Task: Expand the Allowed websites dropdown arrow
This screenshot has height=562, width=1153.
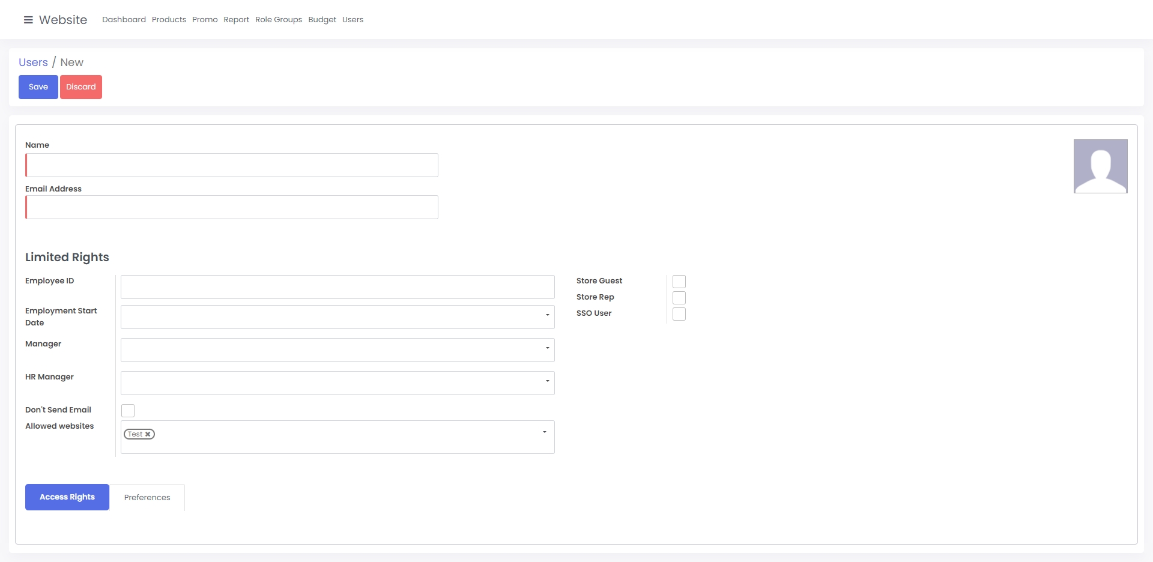Action: tap(545, 432)
